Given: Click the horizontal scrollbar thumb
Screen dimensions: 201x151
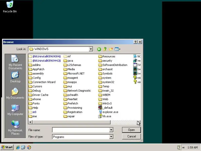Looking at the screenshot, I should click(x=71, y=122).
